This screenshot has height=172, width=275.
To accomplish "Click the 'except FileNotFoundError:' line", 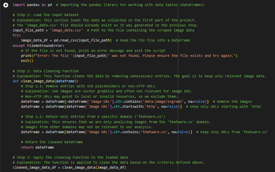I will pos(39,46).
